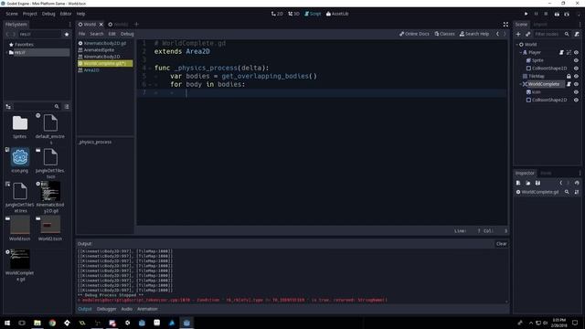Image resolution: width=585 pixels, height=329 pixels.
Task: Click attach script icon in Scene dock
Action: (577, 34)
